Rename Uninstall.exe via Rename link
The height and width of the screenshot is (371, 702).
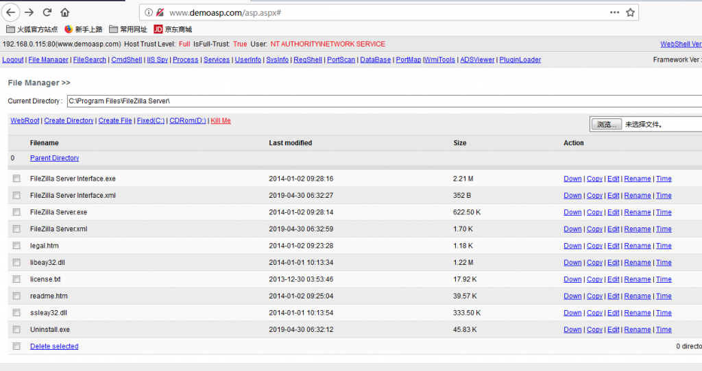point(638,329)
